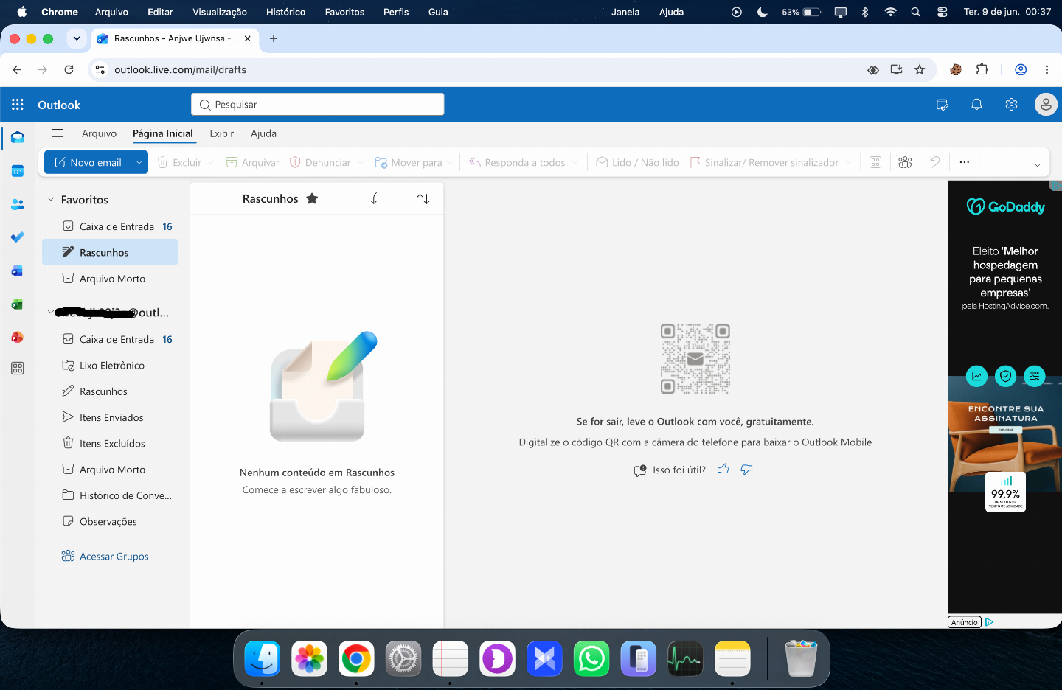Click the Chrome address bar URL

tap(181, 69)
